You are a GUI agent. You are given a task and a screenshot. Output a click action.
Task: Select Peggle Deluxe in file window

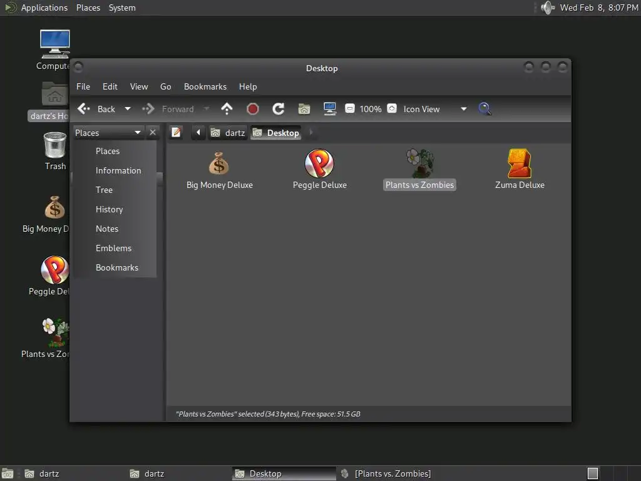(320, 170)
